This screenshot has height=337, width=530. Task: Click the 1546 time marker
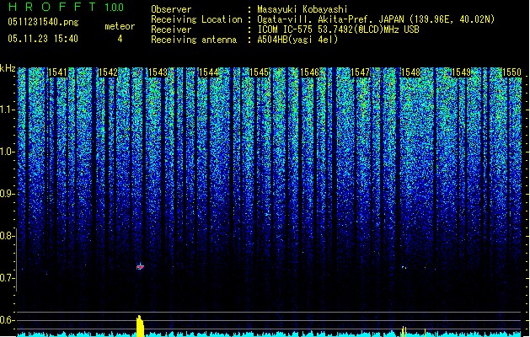click(309, 72)
